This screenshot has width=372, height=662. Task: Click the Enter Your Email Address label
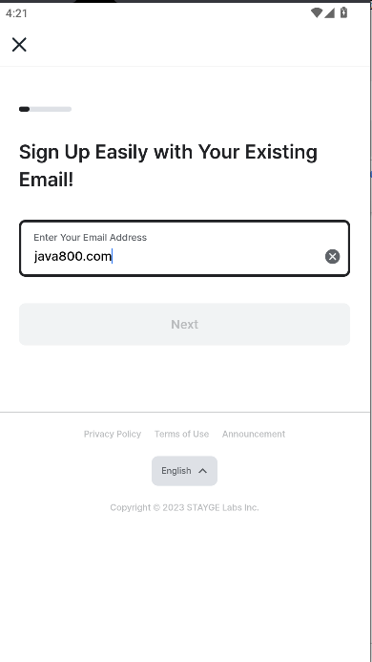click(91, 237)
